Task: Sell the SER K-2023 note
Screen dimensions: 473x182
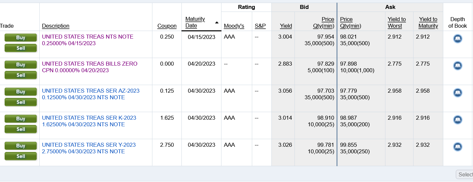Action: [20, 129]
